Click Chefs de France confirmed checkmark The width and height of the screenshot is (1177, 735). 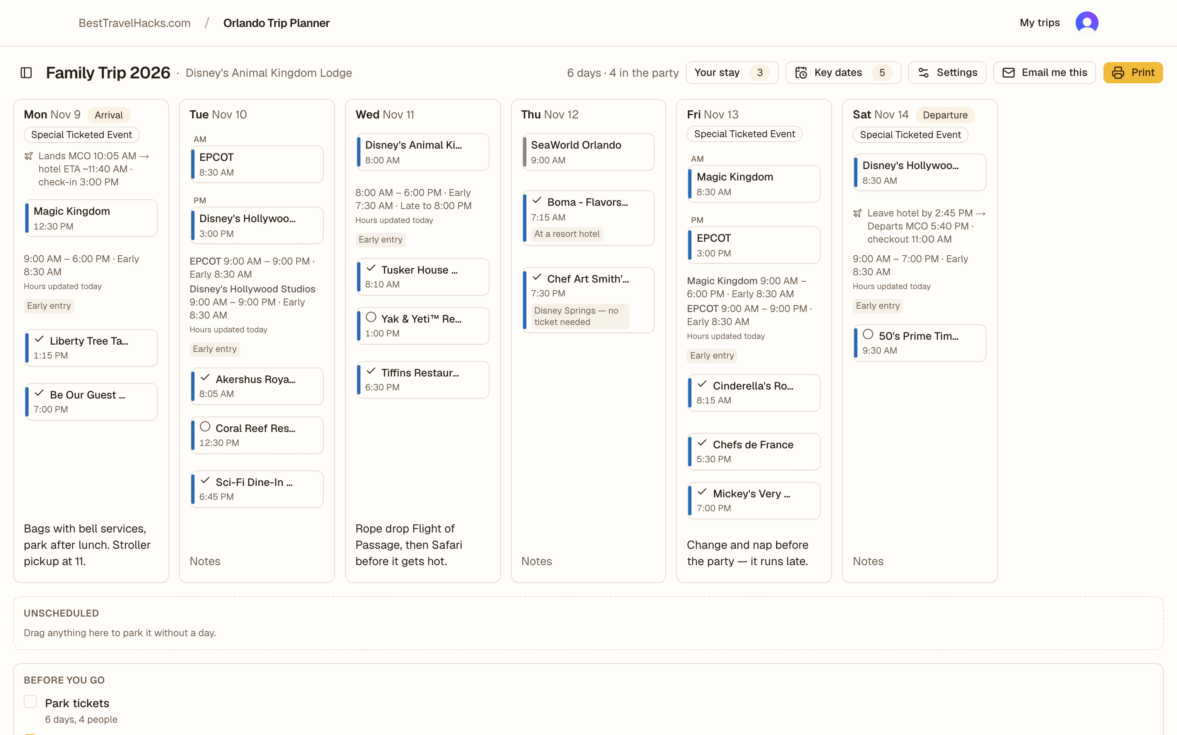tap(702, 443)
